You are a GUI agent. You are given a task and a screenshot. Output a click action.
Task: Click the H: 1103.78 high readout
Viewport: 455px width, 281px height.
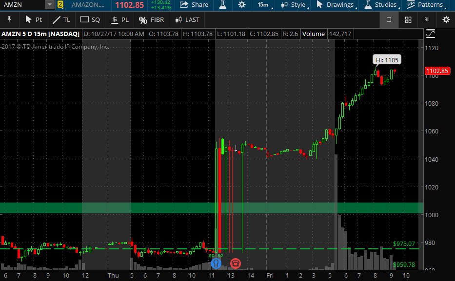[198, 34]
